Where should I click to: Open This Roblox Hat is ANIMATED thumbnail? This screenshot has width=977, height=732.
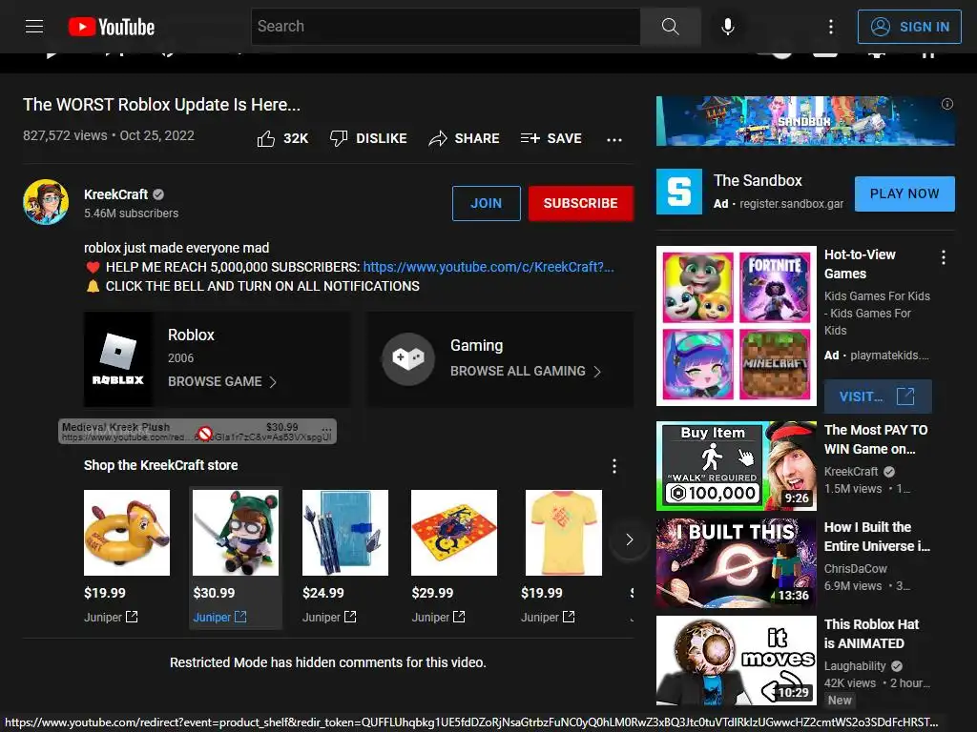click(x=737, y=661)
